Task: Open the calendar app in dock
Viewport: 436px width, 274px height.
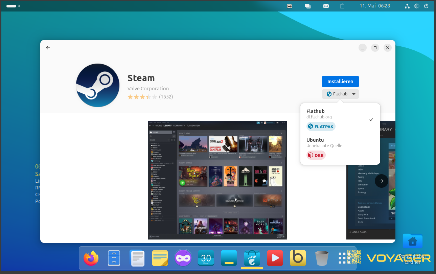Action: (206, 258)
